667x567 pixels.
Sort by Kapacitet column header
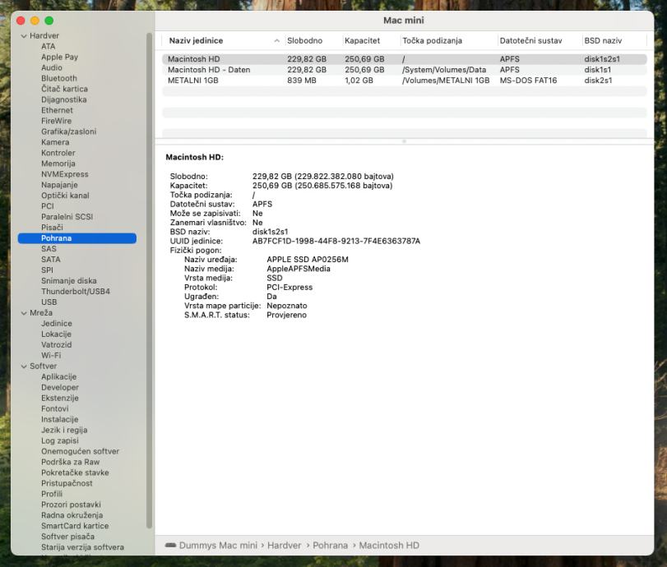[x=362, y=41]
